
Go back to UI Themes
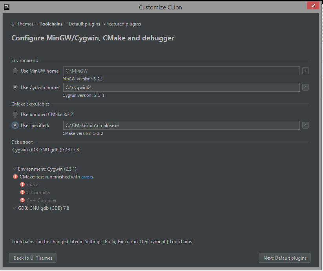[x=33, y=258]
